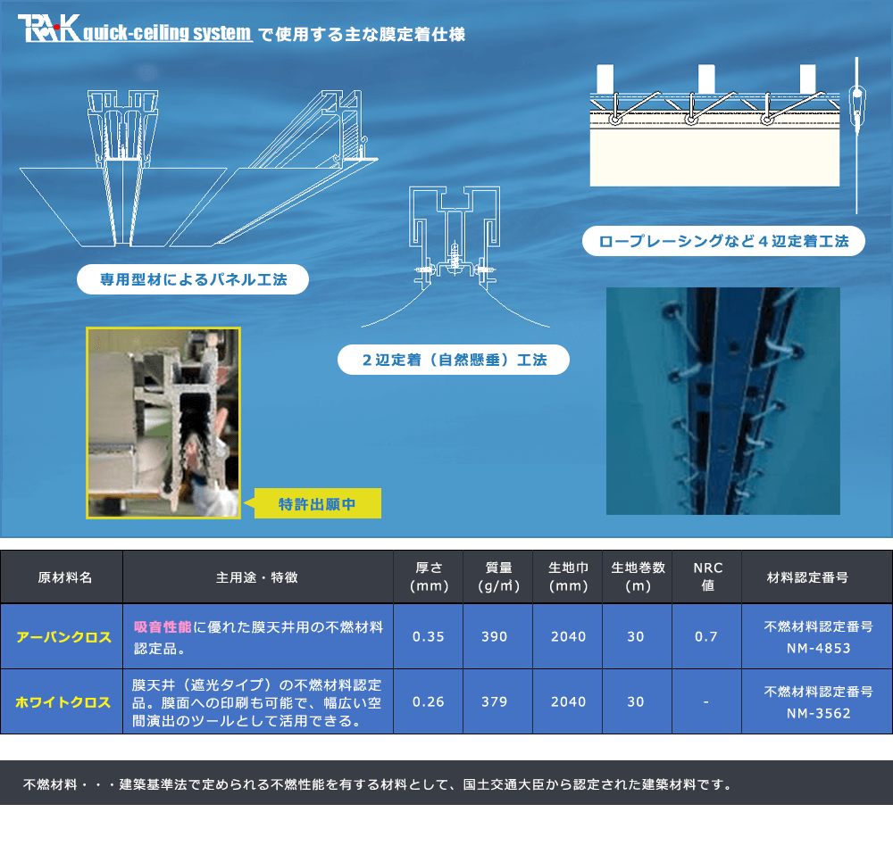Click the certification number NM-4853
This screenshot has height=854, width=893.
[818, 648]
